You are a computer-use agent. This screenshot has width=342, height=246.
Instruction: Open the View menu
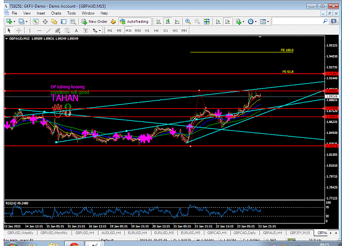(x=27, y=13)
